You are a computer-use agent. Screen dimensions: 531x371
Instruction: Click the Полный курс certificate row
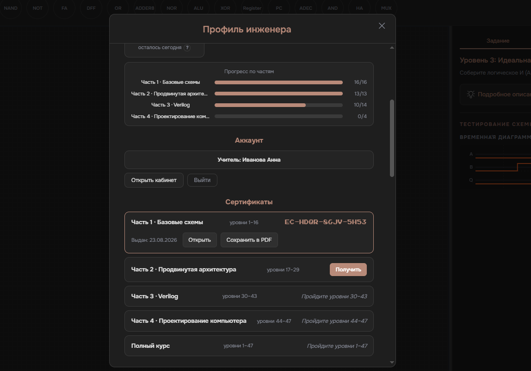pyautogui.click(x=249, y=346)
